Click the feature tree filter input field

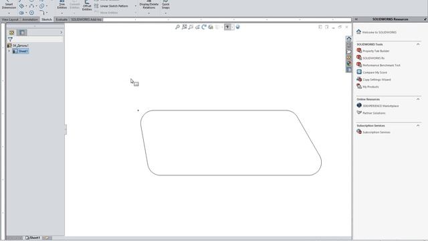[38, 39]
